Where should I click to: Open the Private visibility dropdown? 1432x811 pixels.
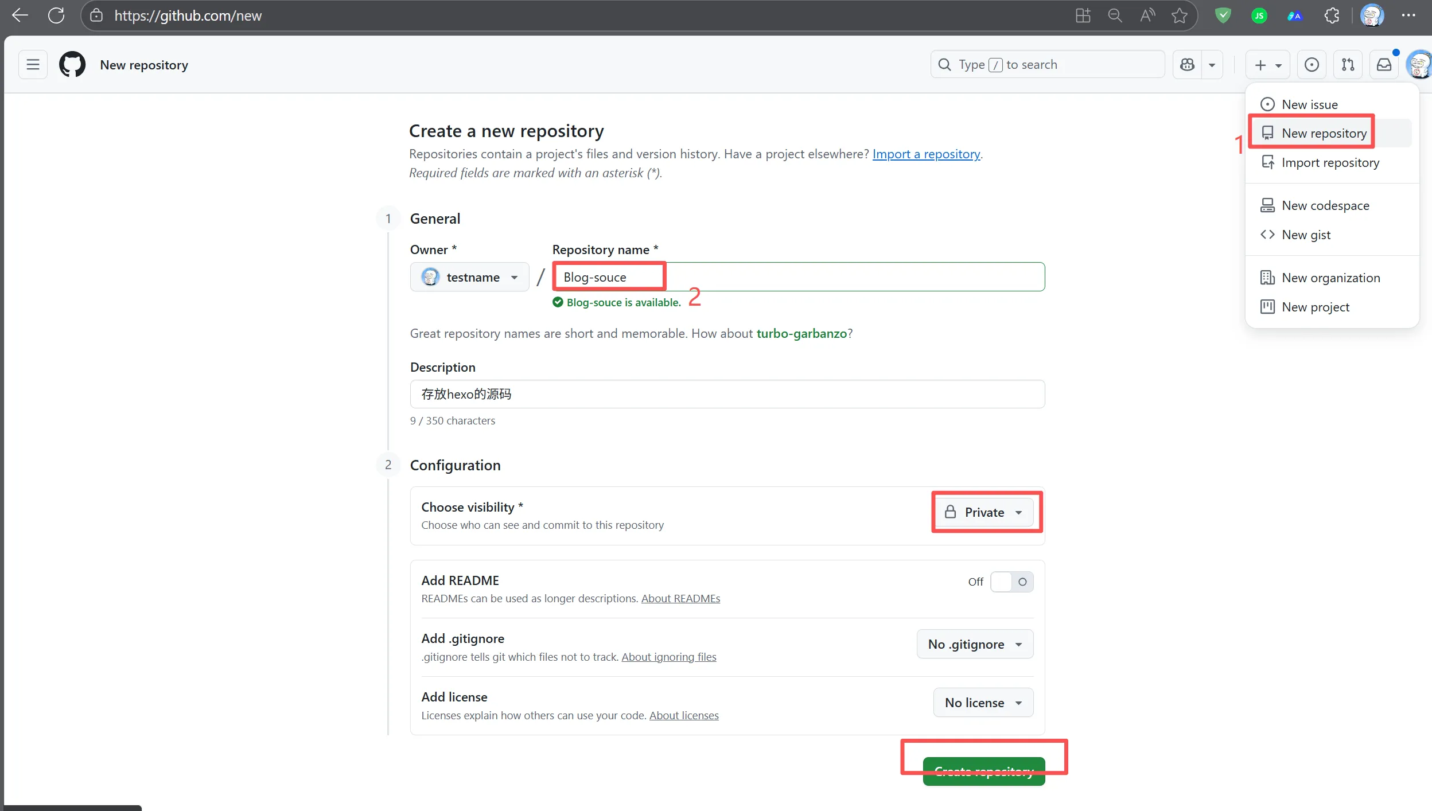pos(984,512)
